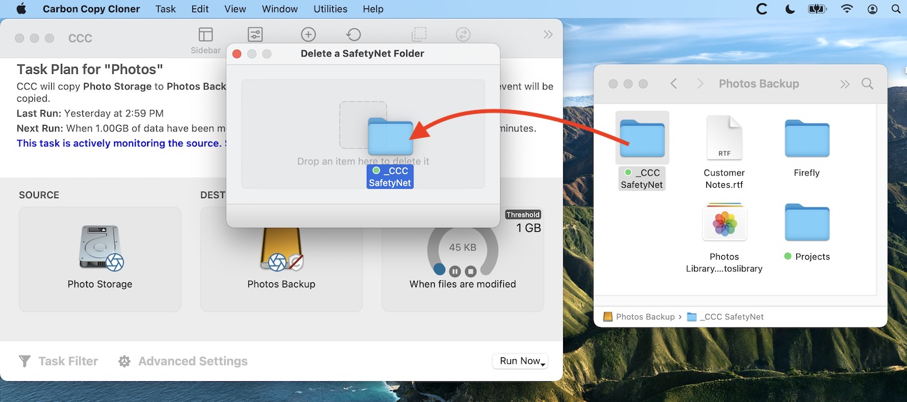Open the View menu

pyautogui.click(x=235, y=9)
